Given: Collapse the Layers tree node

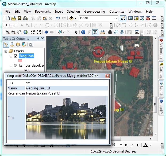Looking at the screenshot, I should click(6, 51).
